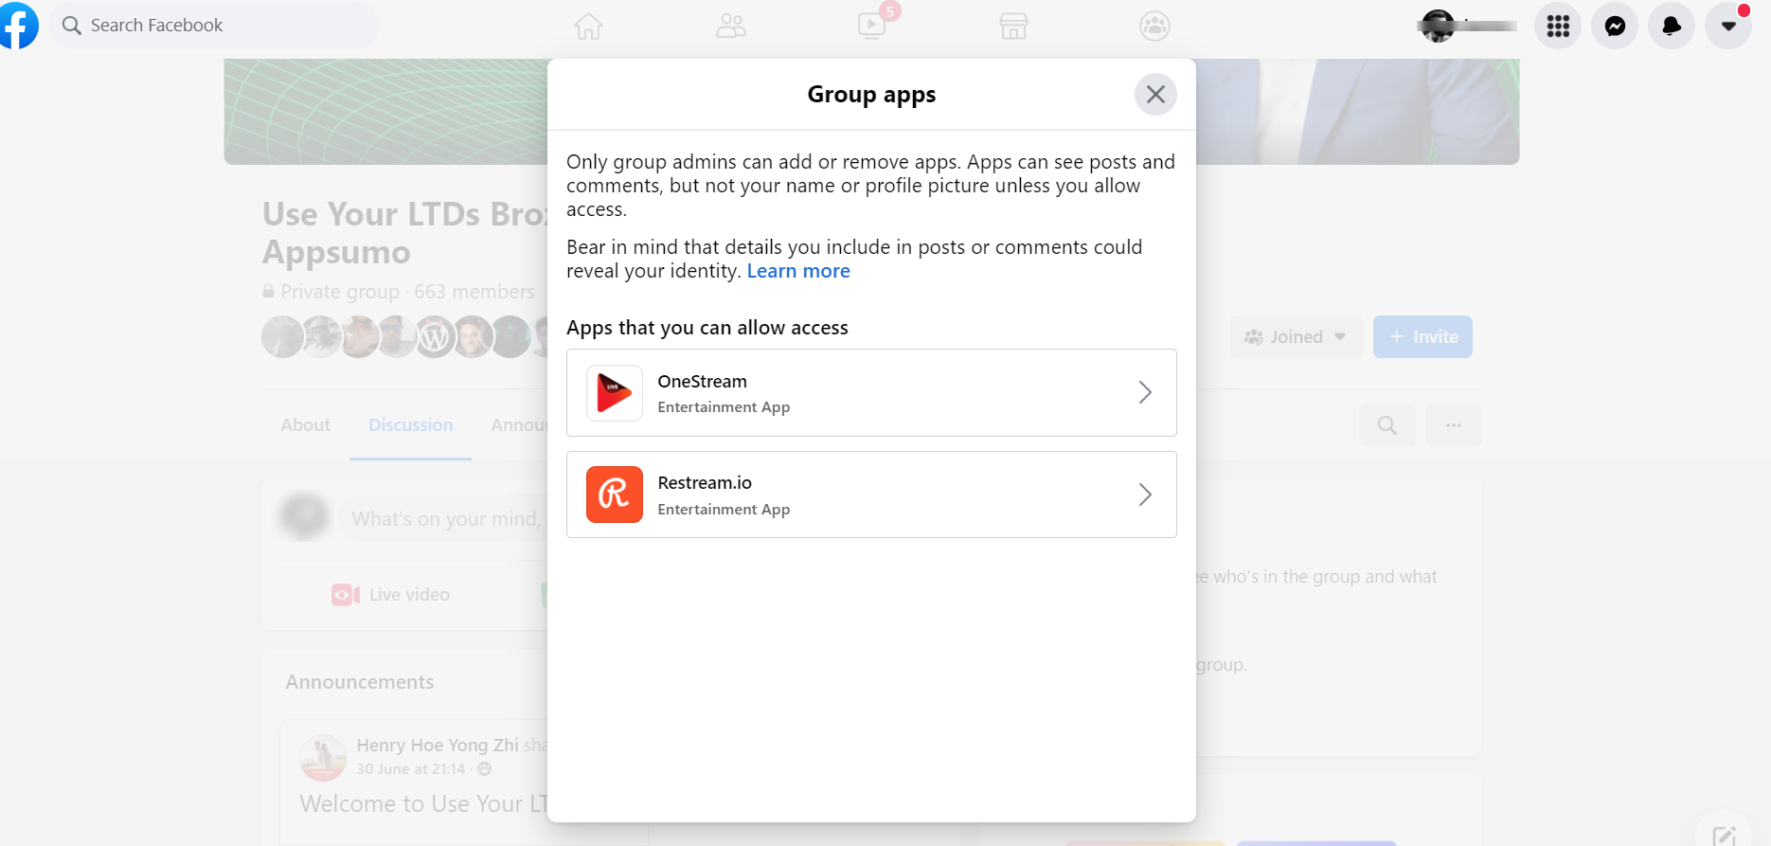
Task: Open the Watch videos icon
Action: point(872,26)
